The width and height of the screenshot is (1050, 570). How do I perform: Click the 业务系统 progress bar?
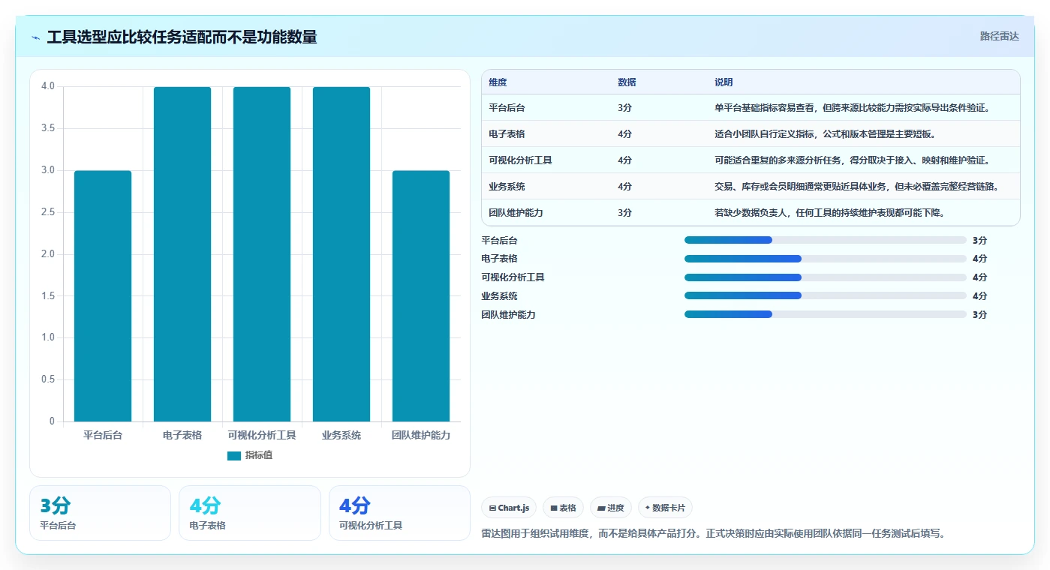[x=826, y=296]
